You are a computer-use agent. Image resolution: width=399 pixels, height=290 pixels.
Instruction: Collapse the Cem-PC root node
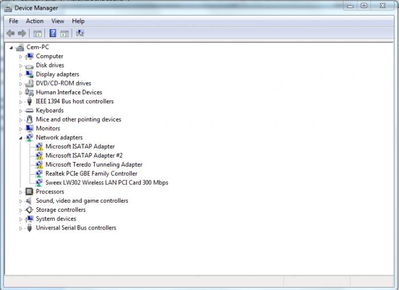tap(11, 47)
